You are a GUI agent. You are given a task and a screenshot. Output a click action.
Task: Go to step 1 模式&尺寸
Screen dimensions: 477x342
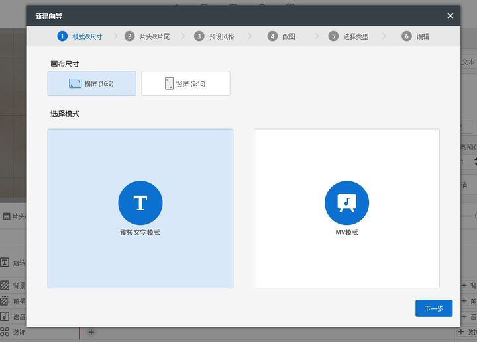coord(79,36)
